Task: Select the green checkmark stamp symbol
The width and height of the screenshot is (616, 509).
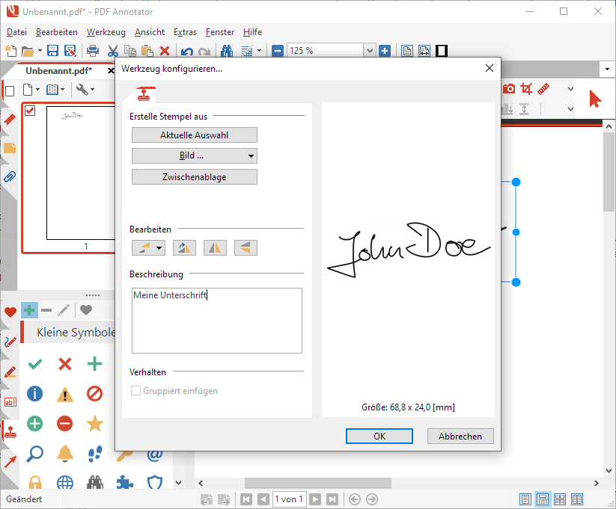Action: [34, 364]
